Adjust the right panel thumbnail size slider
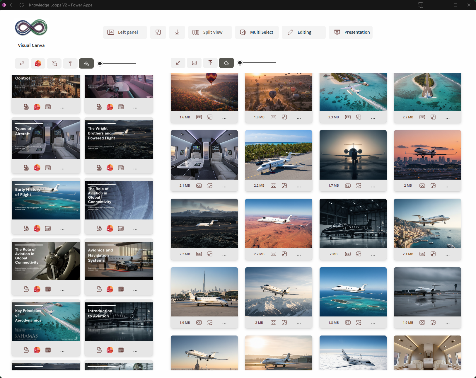This screenshot has height=378, width=476. coord(257,63)
